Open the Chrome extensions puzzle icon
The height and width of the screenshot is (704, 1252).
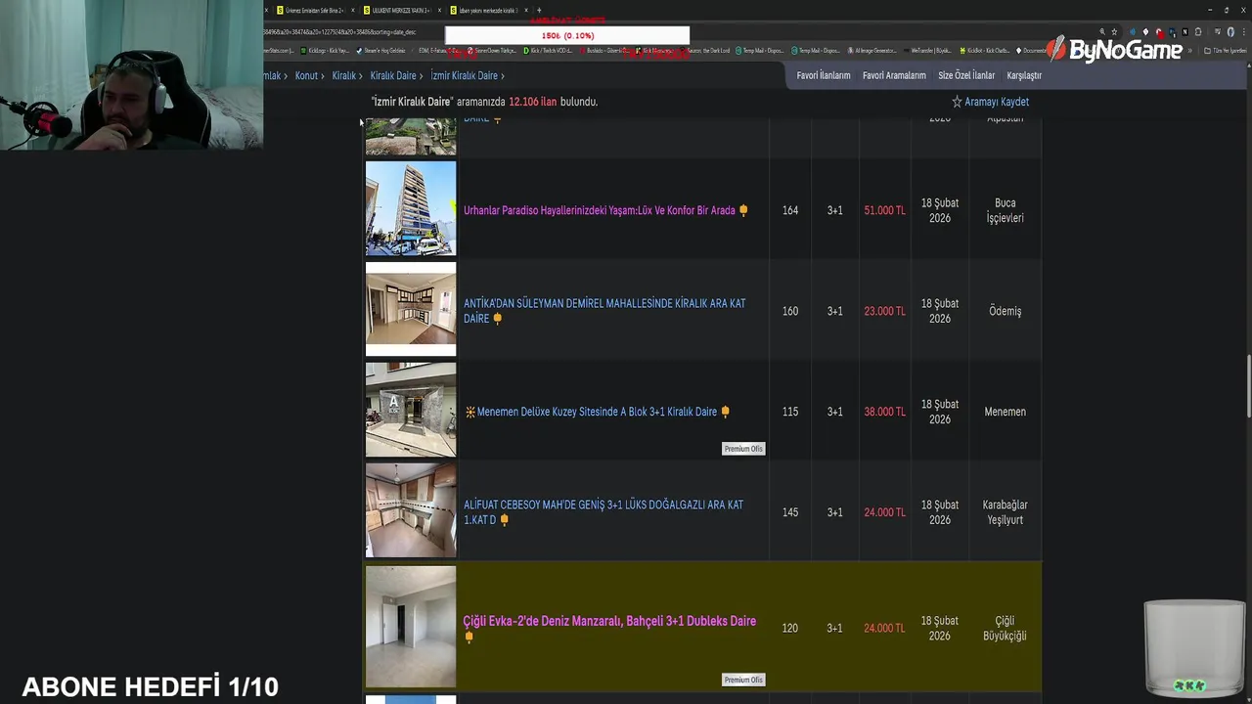pos(1198,32)
